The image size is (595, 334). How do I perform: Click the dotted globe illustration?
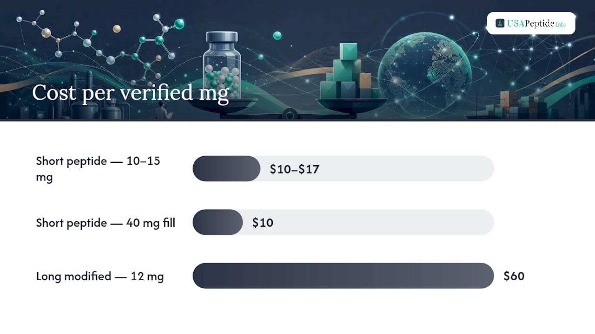(424, 74)
